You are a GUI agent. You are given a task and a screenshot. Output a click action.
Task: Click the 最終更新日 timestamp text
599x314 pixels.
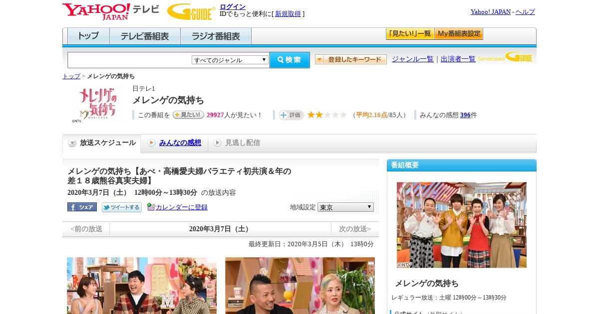311,244
